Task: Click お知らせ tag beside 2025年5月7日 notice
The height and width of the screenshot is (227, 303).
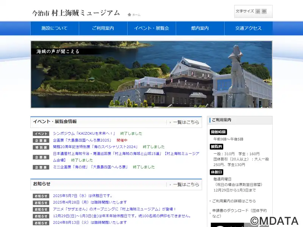Action: coord(41,196)
